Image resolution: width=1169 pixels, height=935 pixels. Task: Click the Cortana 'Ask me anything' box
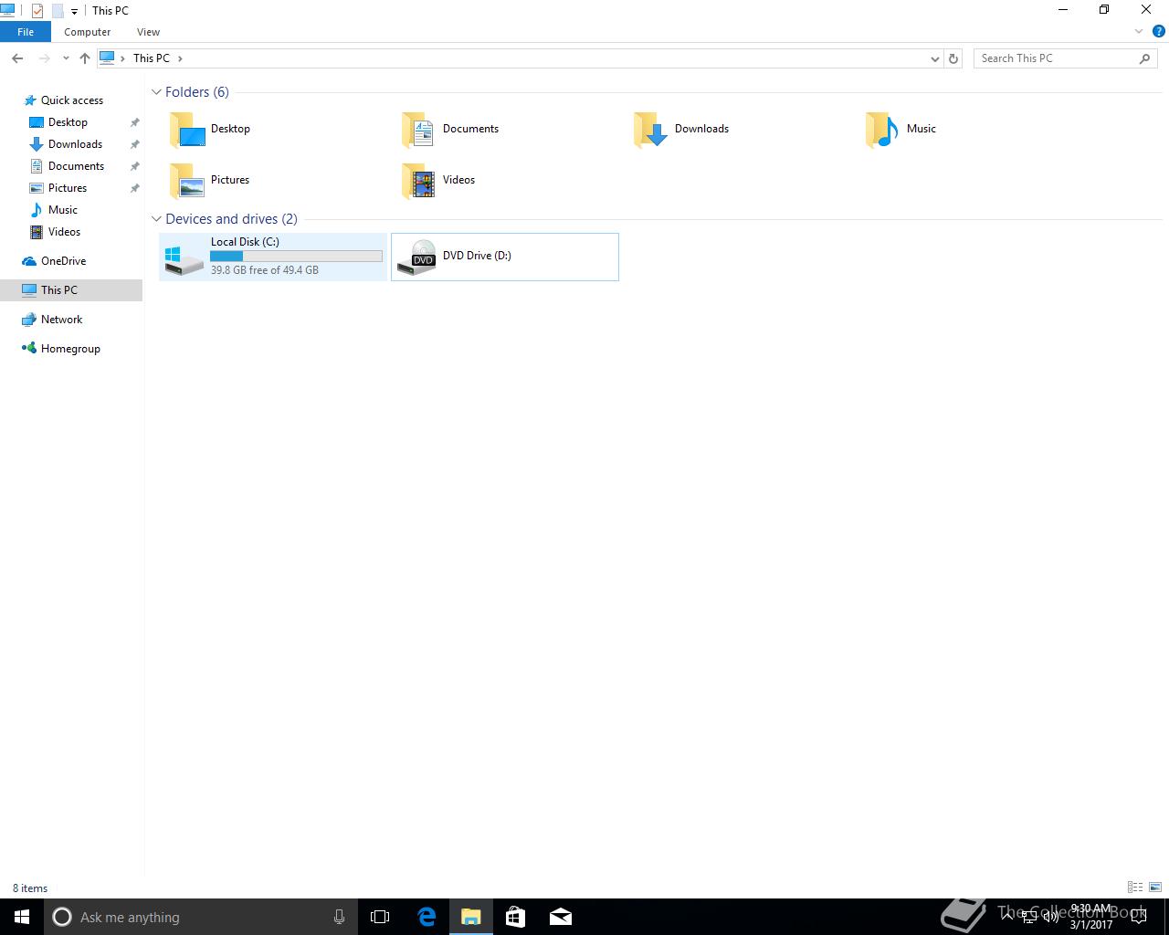201,917
